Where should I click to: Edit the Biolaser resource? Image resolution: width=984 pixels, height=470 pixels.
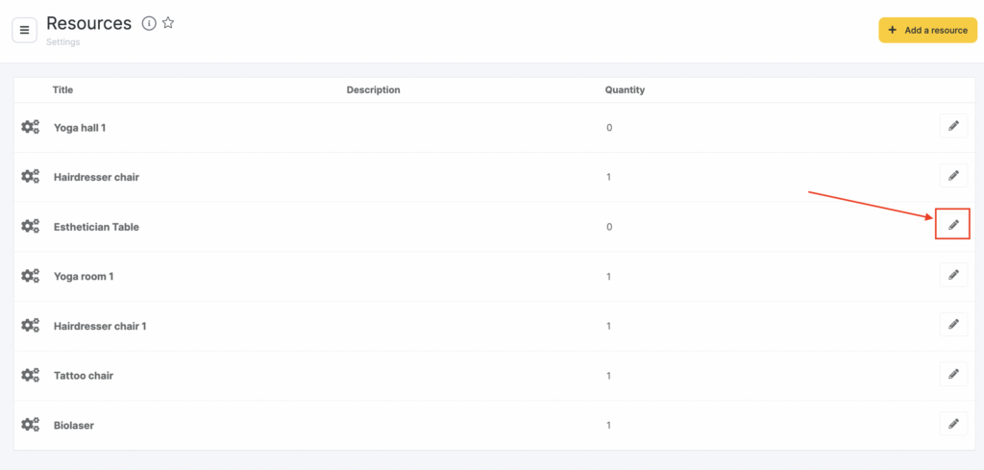(952, 424)
